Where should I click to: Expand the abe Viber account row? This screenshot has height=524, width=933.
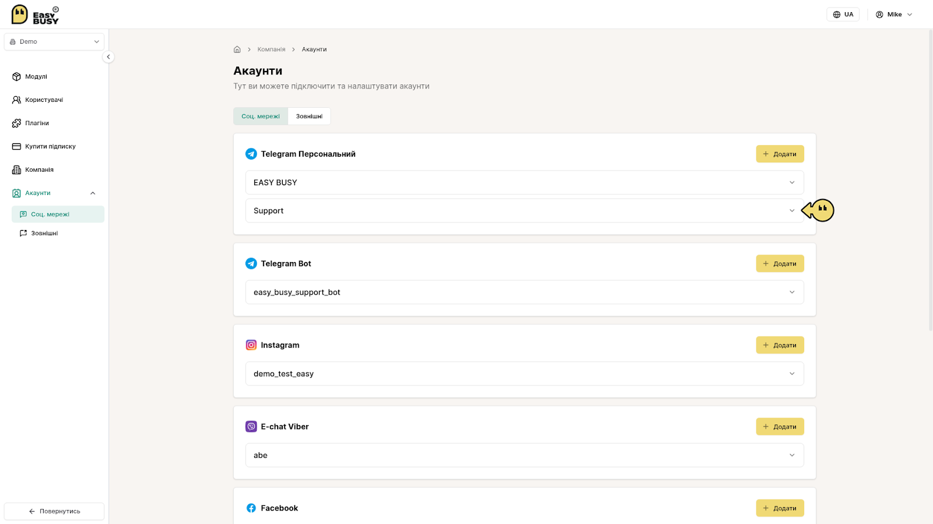pyautogui.click(x=524, y=455)
